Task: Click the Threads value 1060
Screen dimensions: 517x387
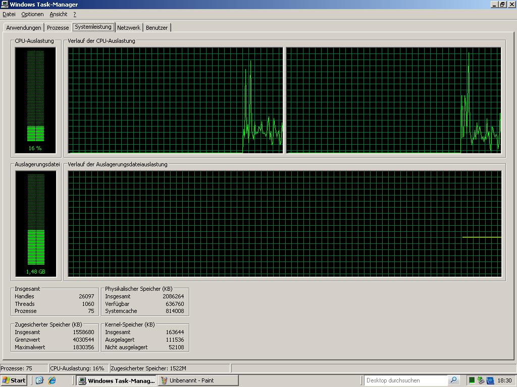Action: (88, 304)
